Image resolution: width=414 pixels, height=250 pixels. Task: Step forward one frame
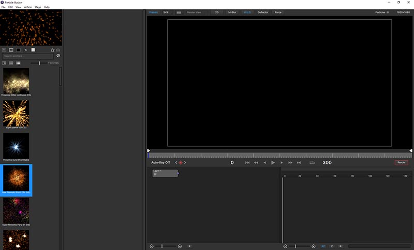[x=282, y=163]
